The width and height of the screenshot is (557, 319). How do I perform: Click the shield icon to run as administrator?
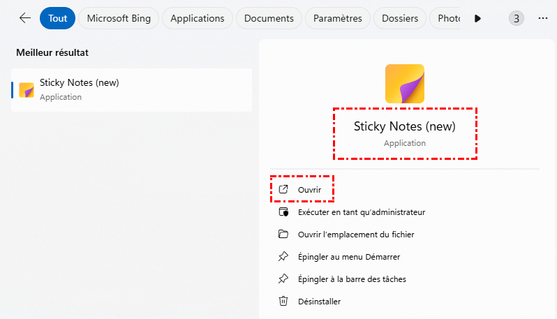[283, 212]
